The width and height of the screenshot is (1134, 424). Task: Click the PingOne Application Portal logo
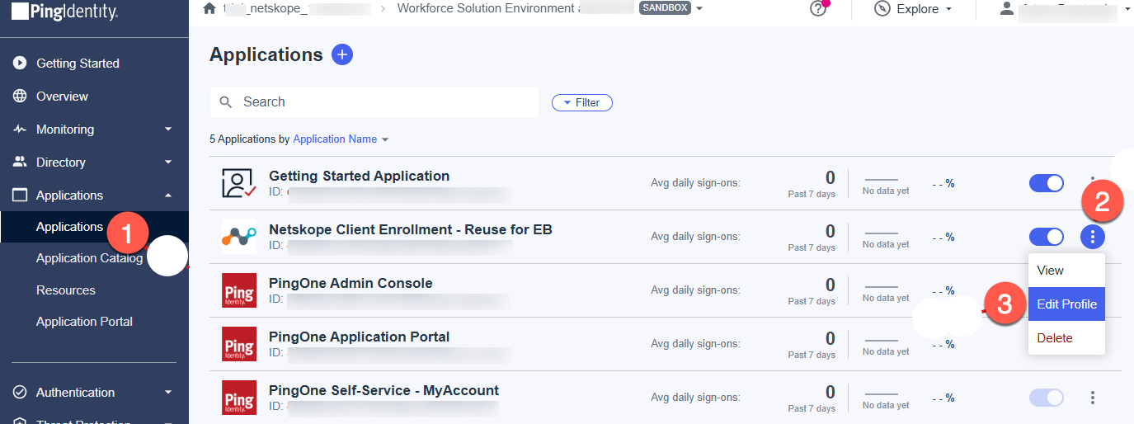pyautogui.click(x=239, y=344)
